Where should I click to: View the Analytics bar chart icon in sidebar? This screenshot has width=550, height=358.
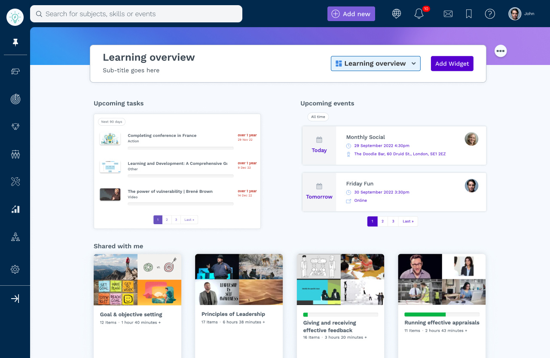pyautogui.click(x=15, y=209)
